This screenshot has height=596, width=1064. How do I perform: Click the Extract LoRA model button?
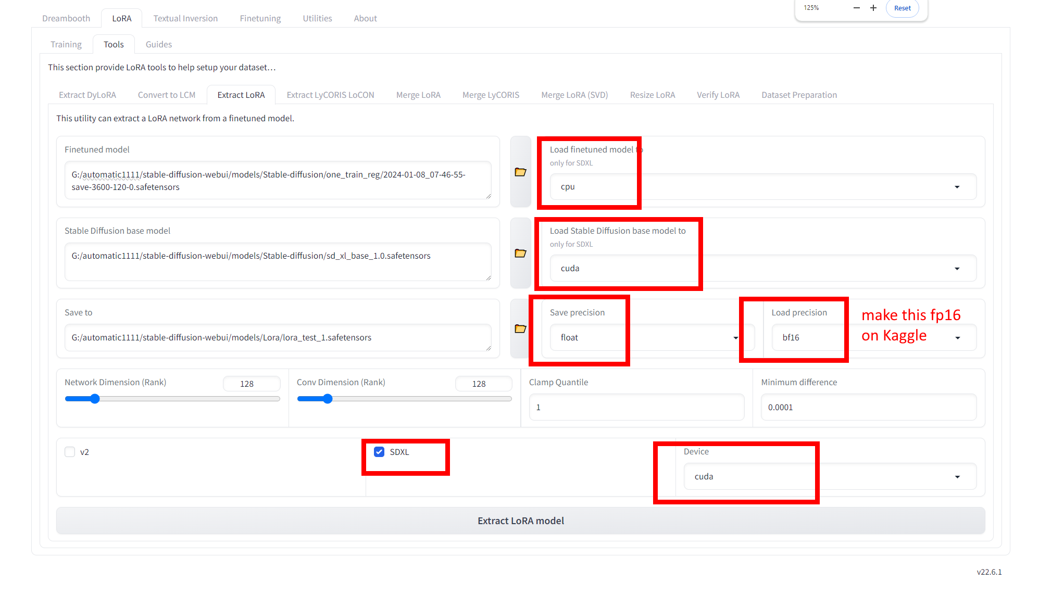(x=520, y=521)
